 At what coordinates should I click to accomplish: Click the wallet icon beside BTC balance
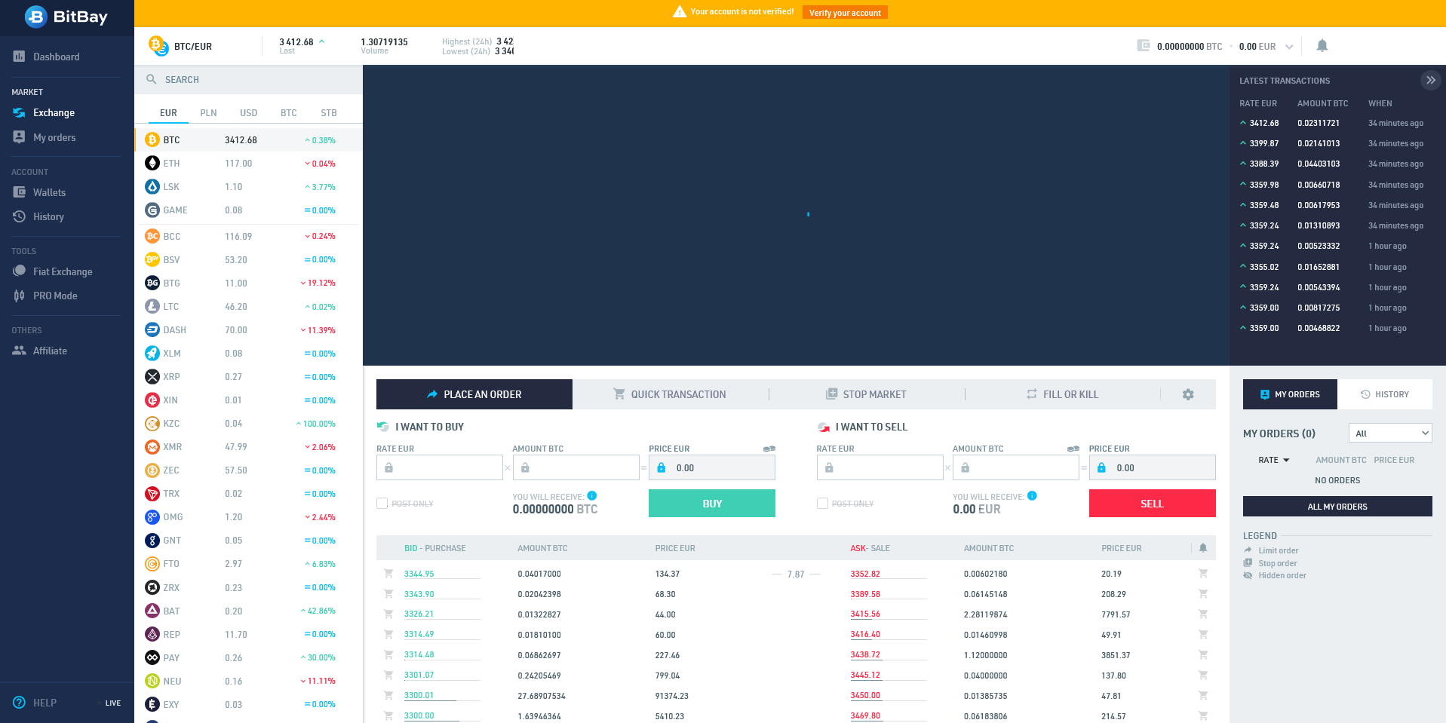[x=1144, y=46]
